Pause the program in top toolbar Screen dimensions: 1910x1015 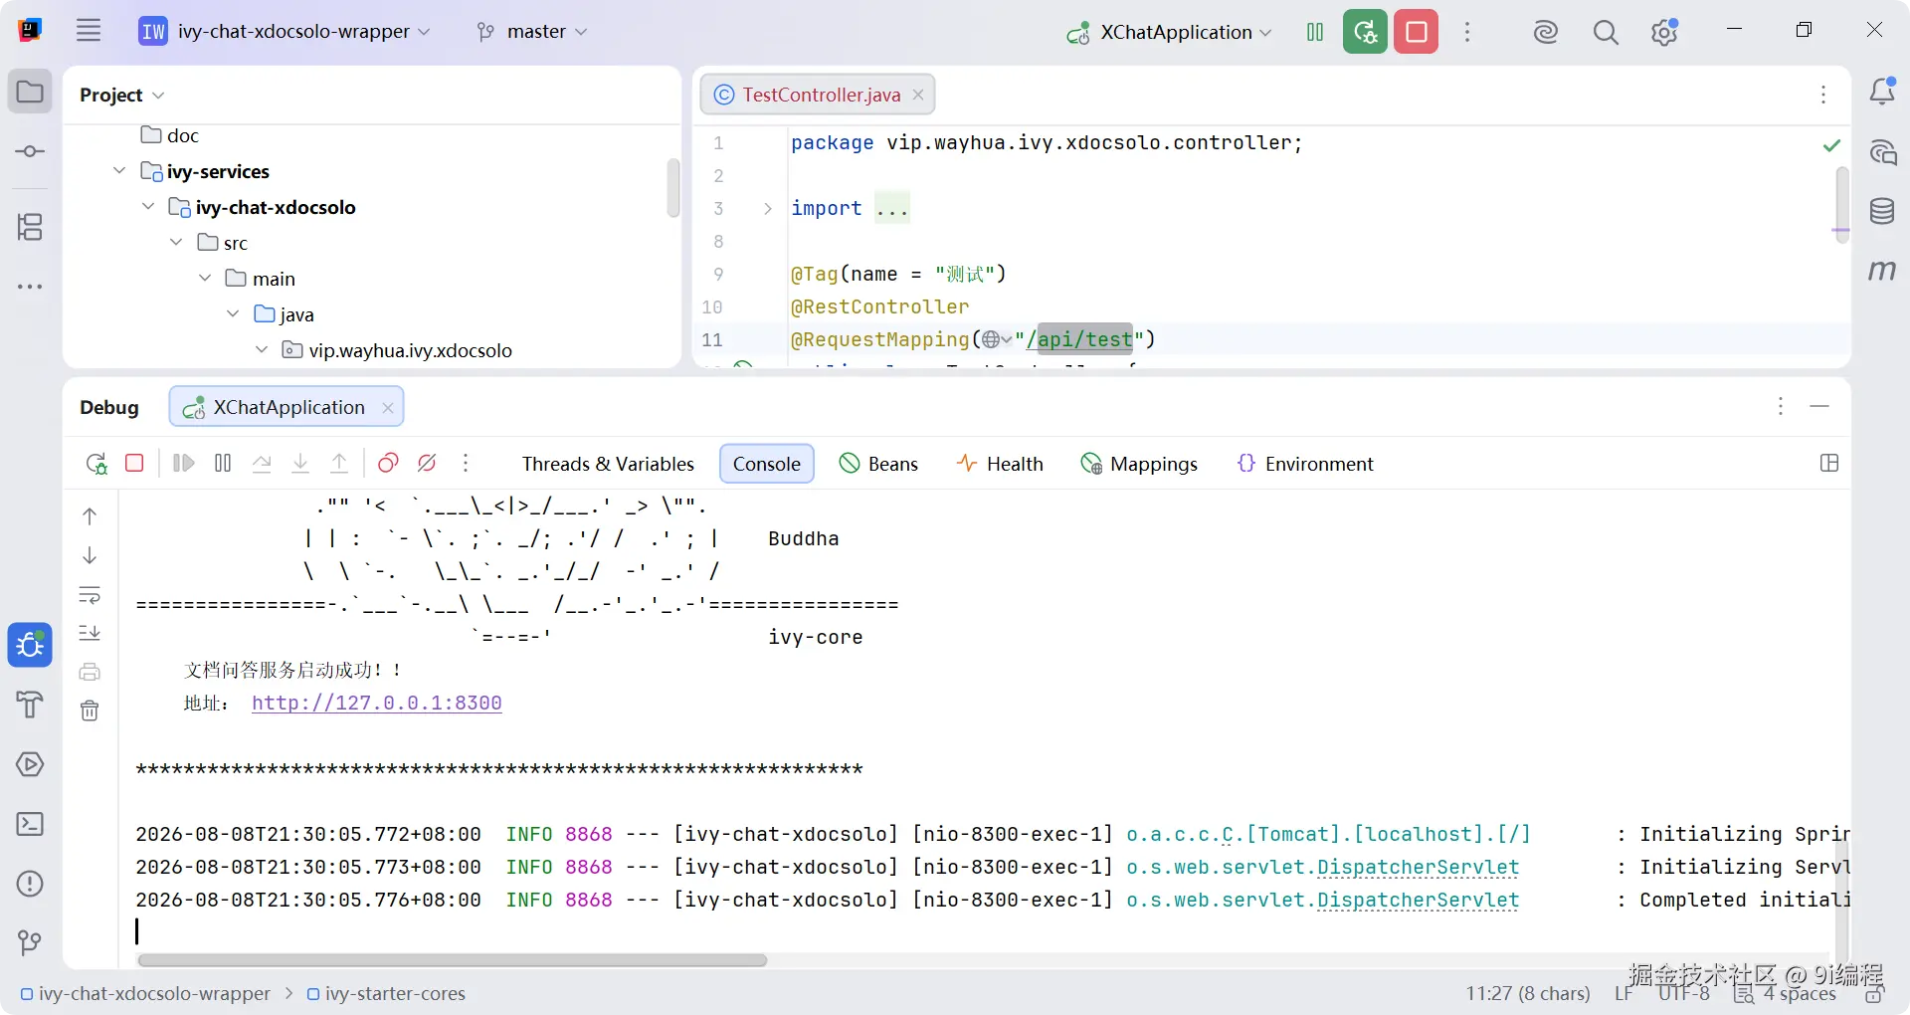pos(1315,32)
